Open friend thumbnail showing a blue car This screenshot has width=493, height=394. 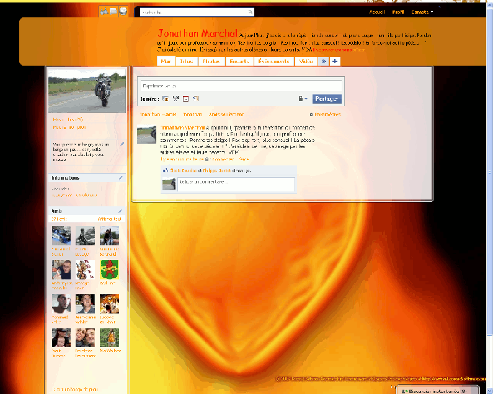[x=61, y=235]
